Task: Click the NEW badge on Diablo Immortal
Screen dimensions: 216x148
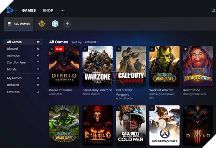Action: [x=59, y=49]
